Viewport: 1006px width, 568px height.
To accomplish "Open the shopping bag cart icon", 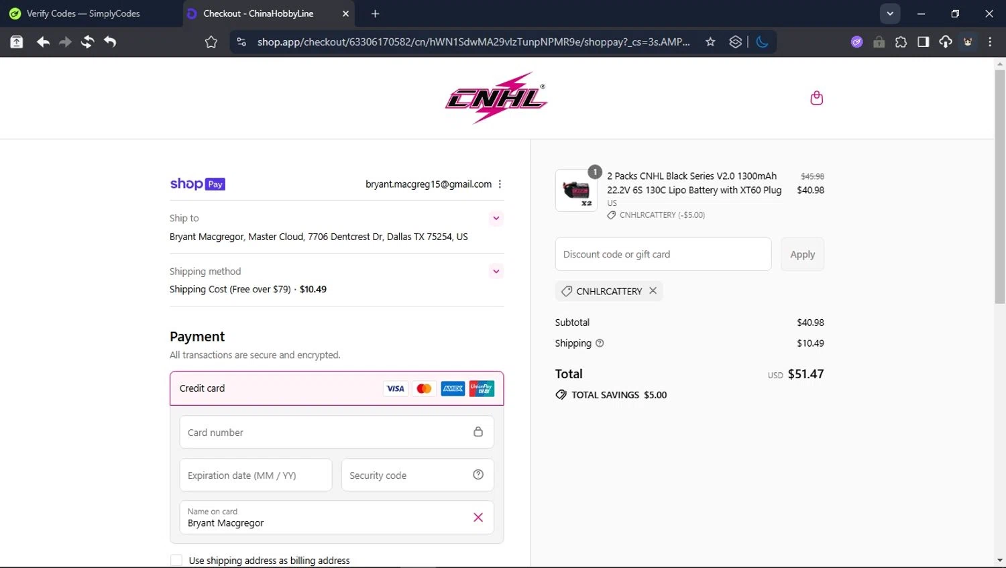I will 816,98.
